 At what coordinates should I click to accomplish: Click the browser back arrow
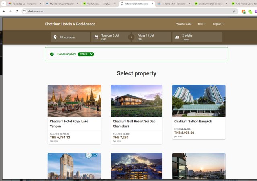click(4, 11)
